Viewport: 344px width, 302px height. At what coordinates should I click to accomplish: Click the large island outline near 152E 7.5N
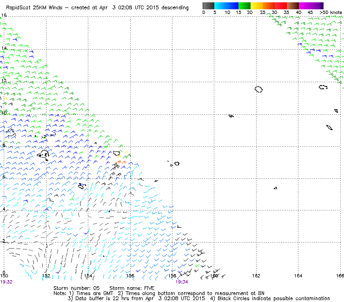click(x=43, y=155)
